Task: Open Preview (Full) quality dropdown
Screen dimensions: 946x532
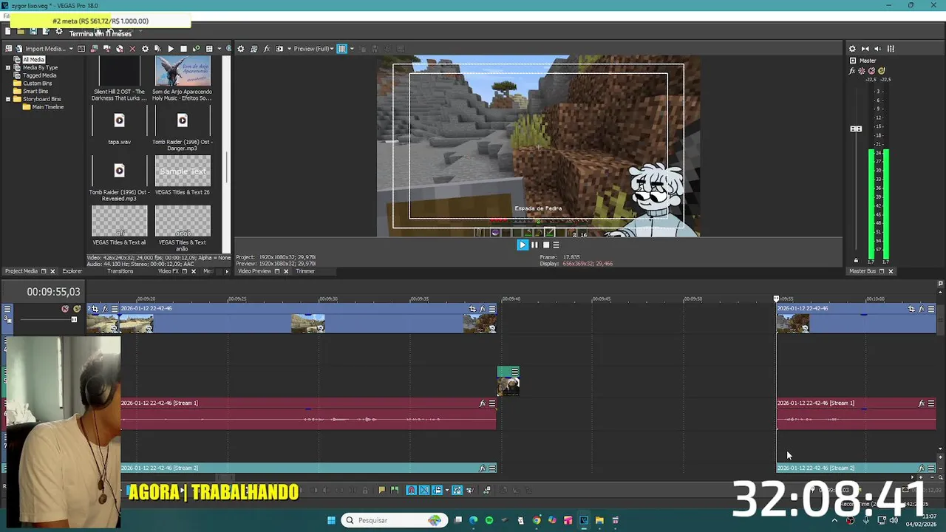Action: 313,49
